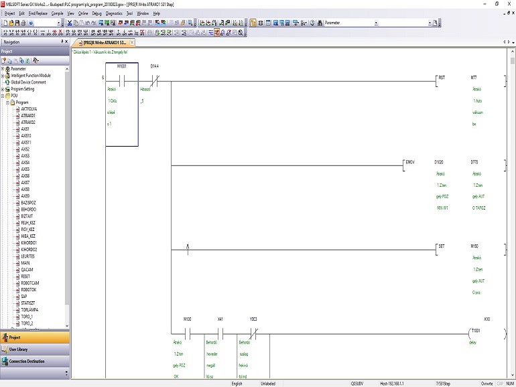Image resolution: width=516 pixels, height=387 pixels.
Task: Click the Global Device Comment icon
Action: coord(7,82)
